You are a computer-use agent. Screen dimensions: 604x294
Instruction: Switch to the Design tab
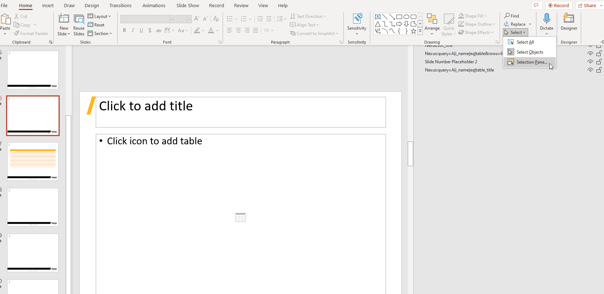pyautogui.click(x=92, y=6)
